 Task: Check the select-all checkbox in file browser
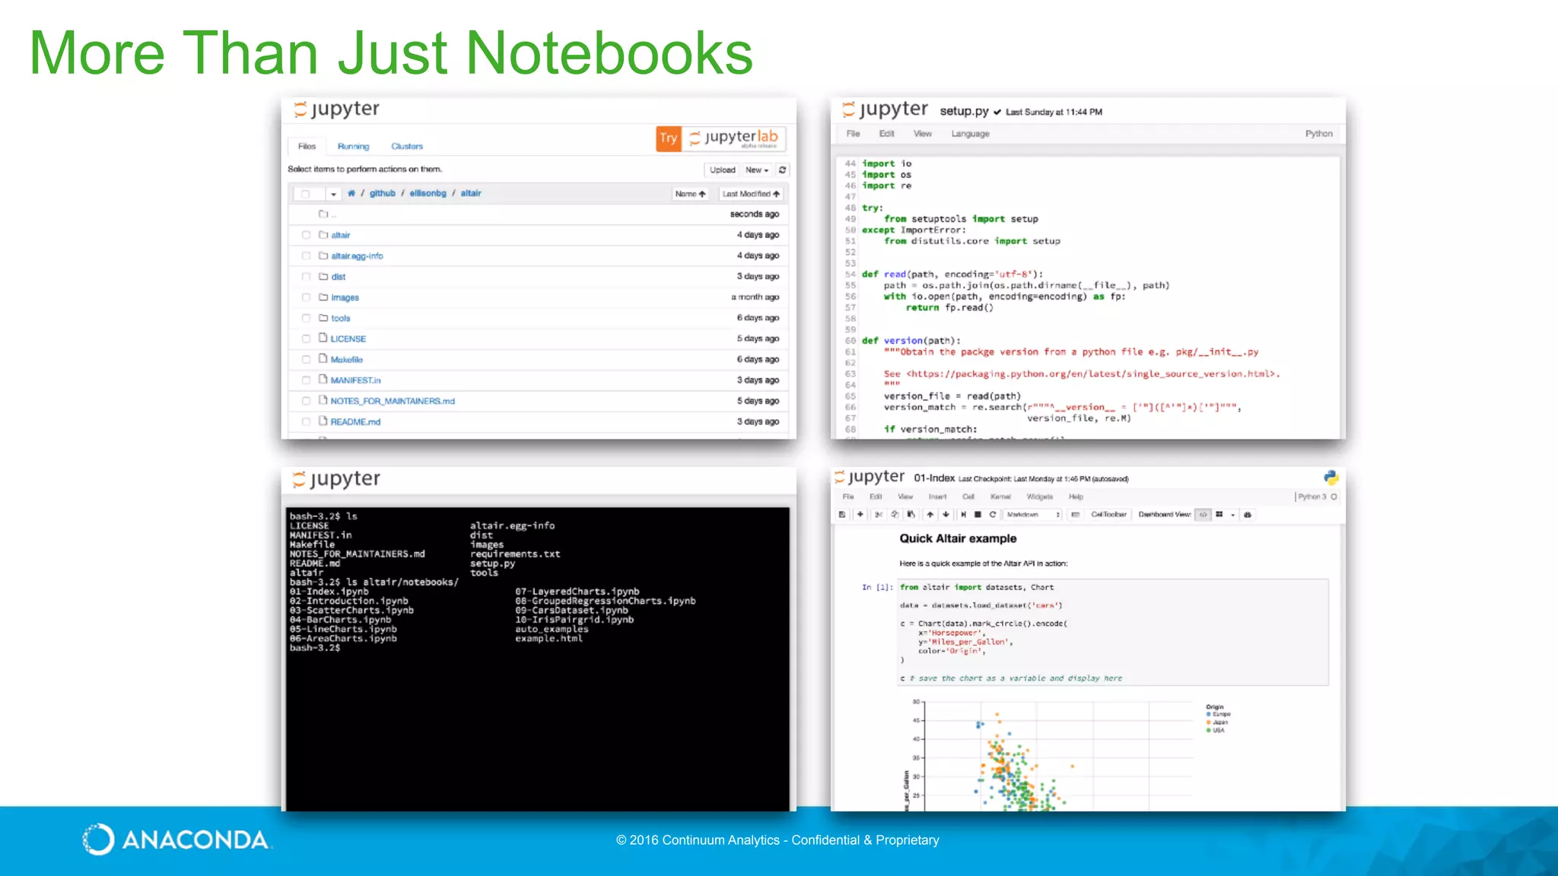coord(305,194)
